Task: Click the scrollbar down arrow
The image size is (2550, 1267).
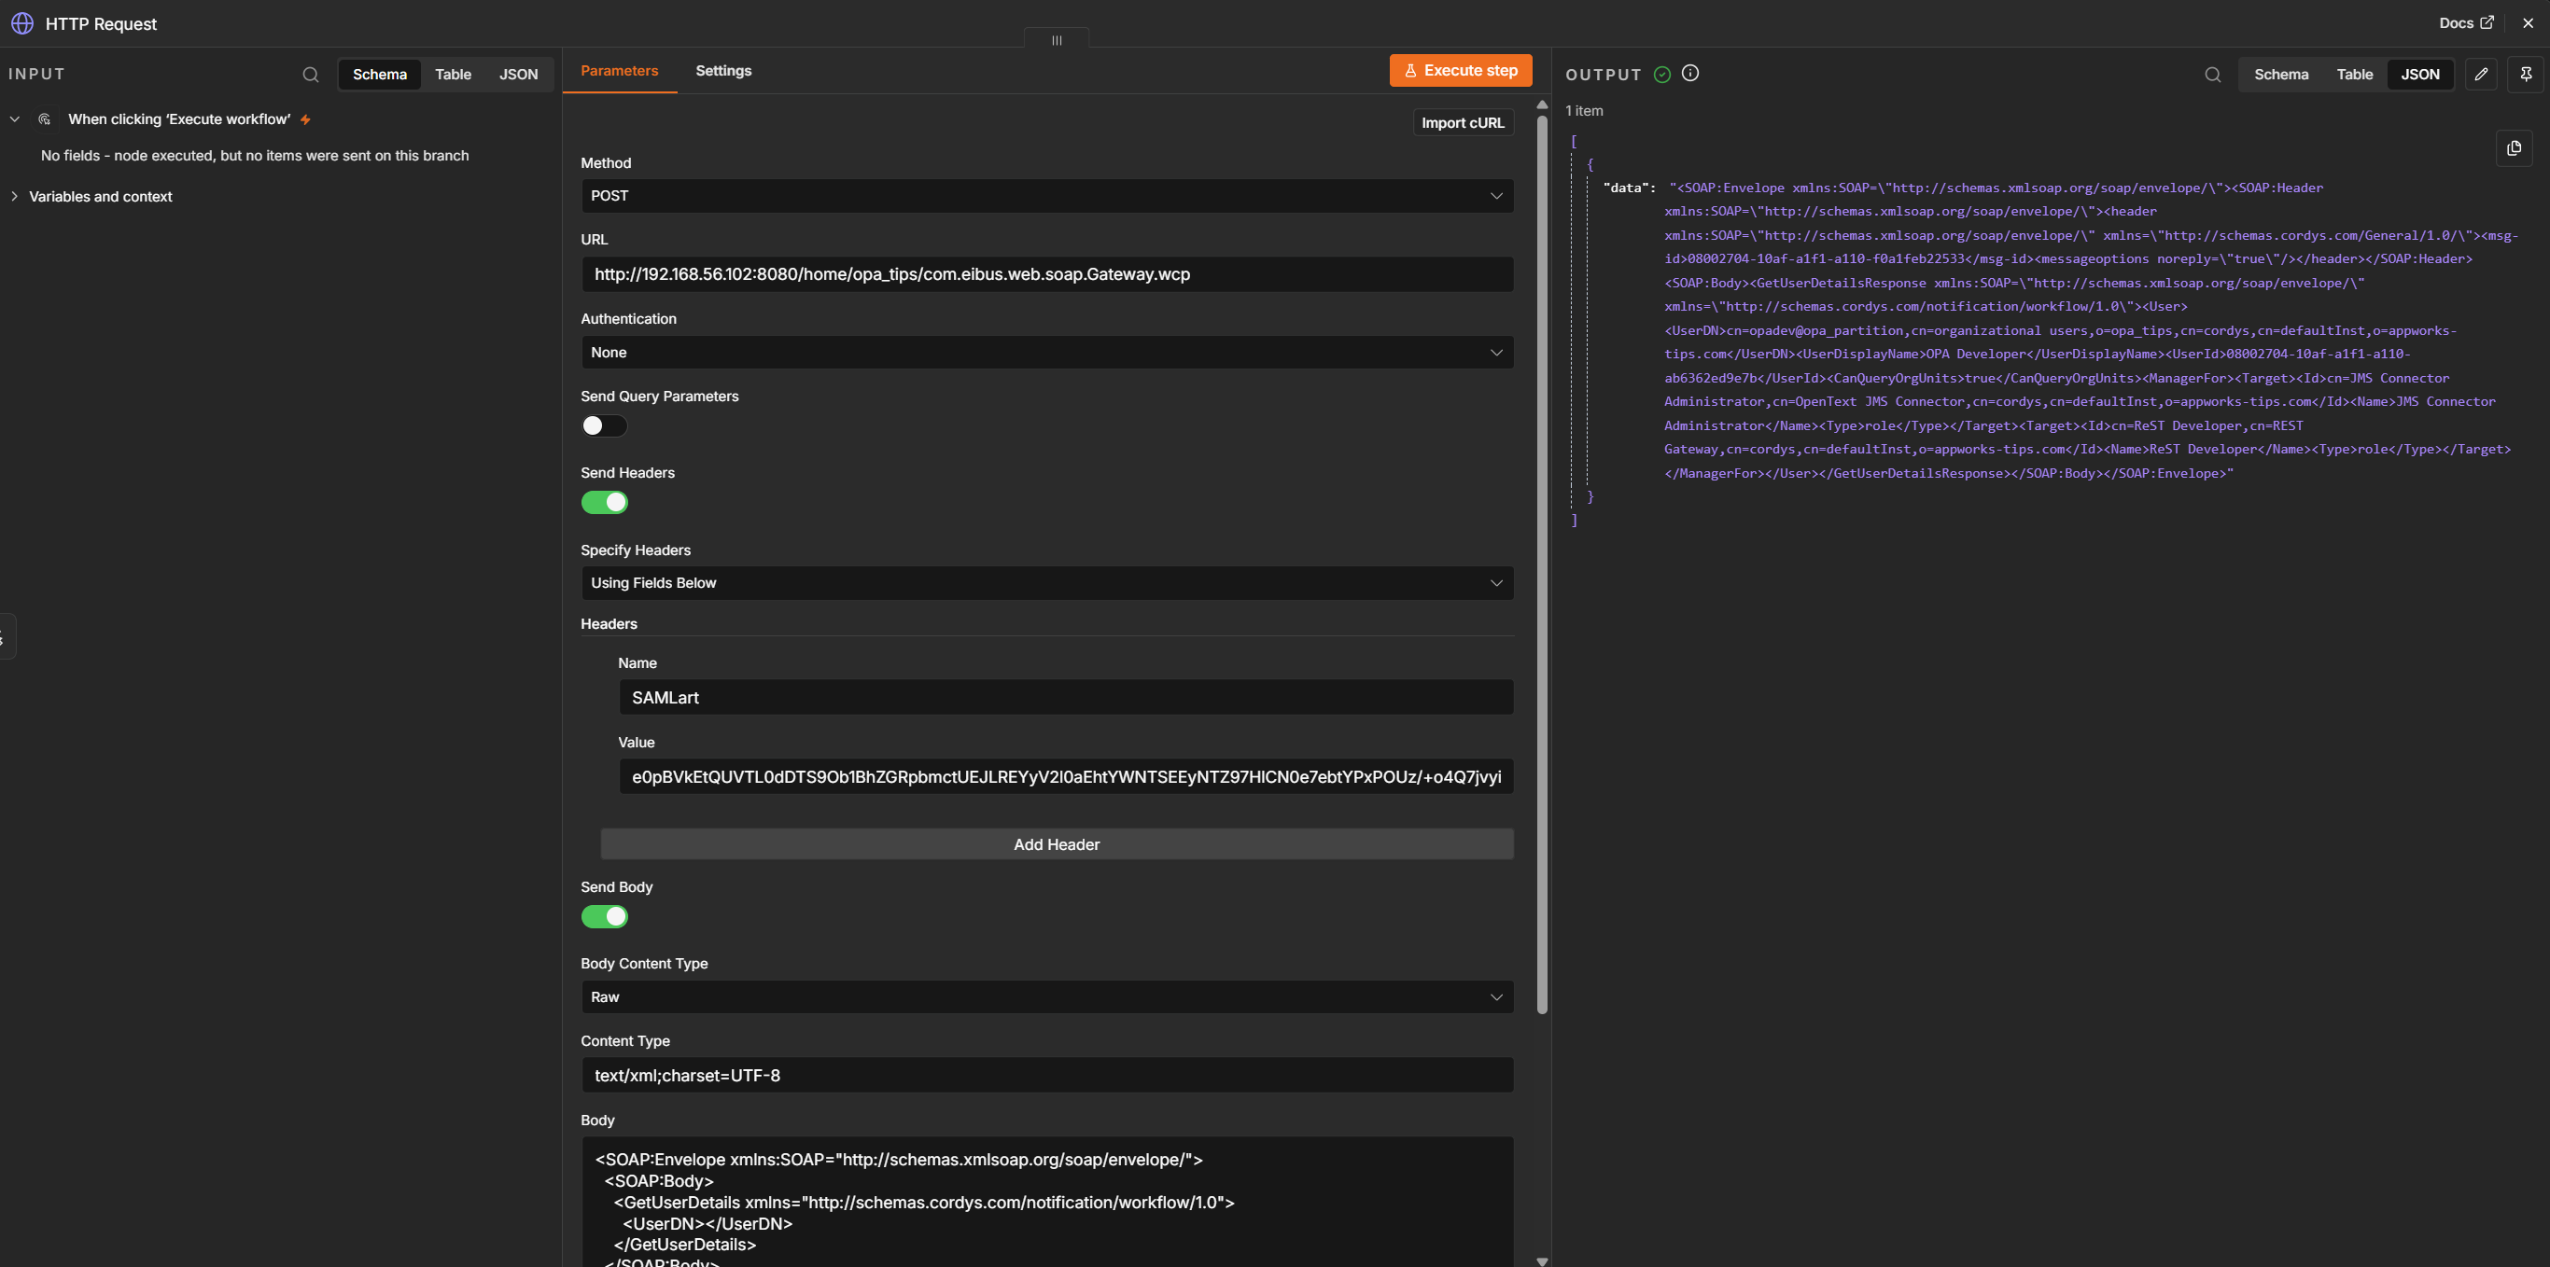Action: [x=1541, y=1261]
